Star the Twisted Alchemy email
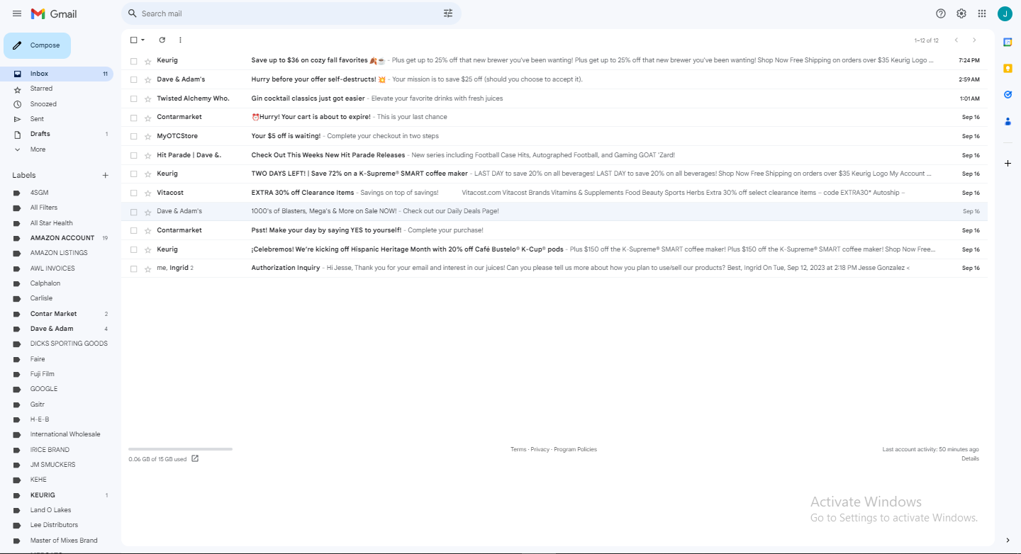1021x554 pixels. pyautogui.click(x=147, y=99)
